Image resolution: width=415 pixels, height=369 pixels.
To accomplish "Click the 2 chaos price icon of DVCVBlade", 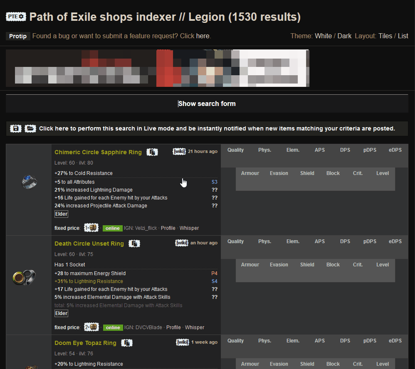I will 91,327.
